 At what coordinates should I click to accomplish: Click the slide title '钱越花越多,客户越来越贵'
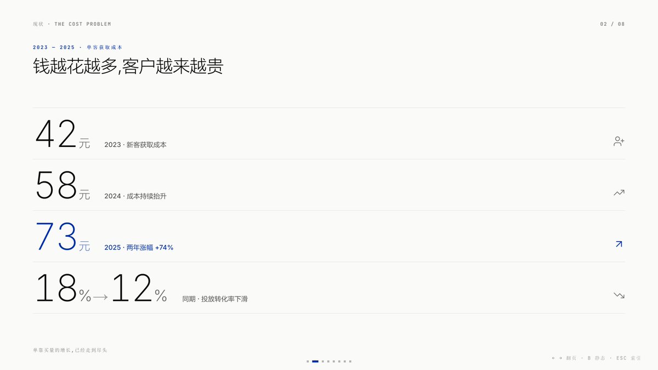[x=128, y=66]
